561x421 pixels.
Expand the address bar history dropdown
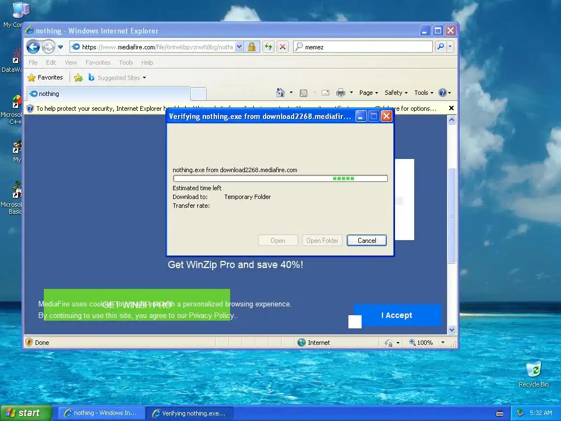(239, 47)
